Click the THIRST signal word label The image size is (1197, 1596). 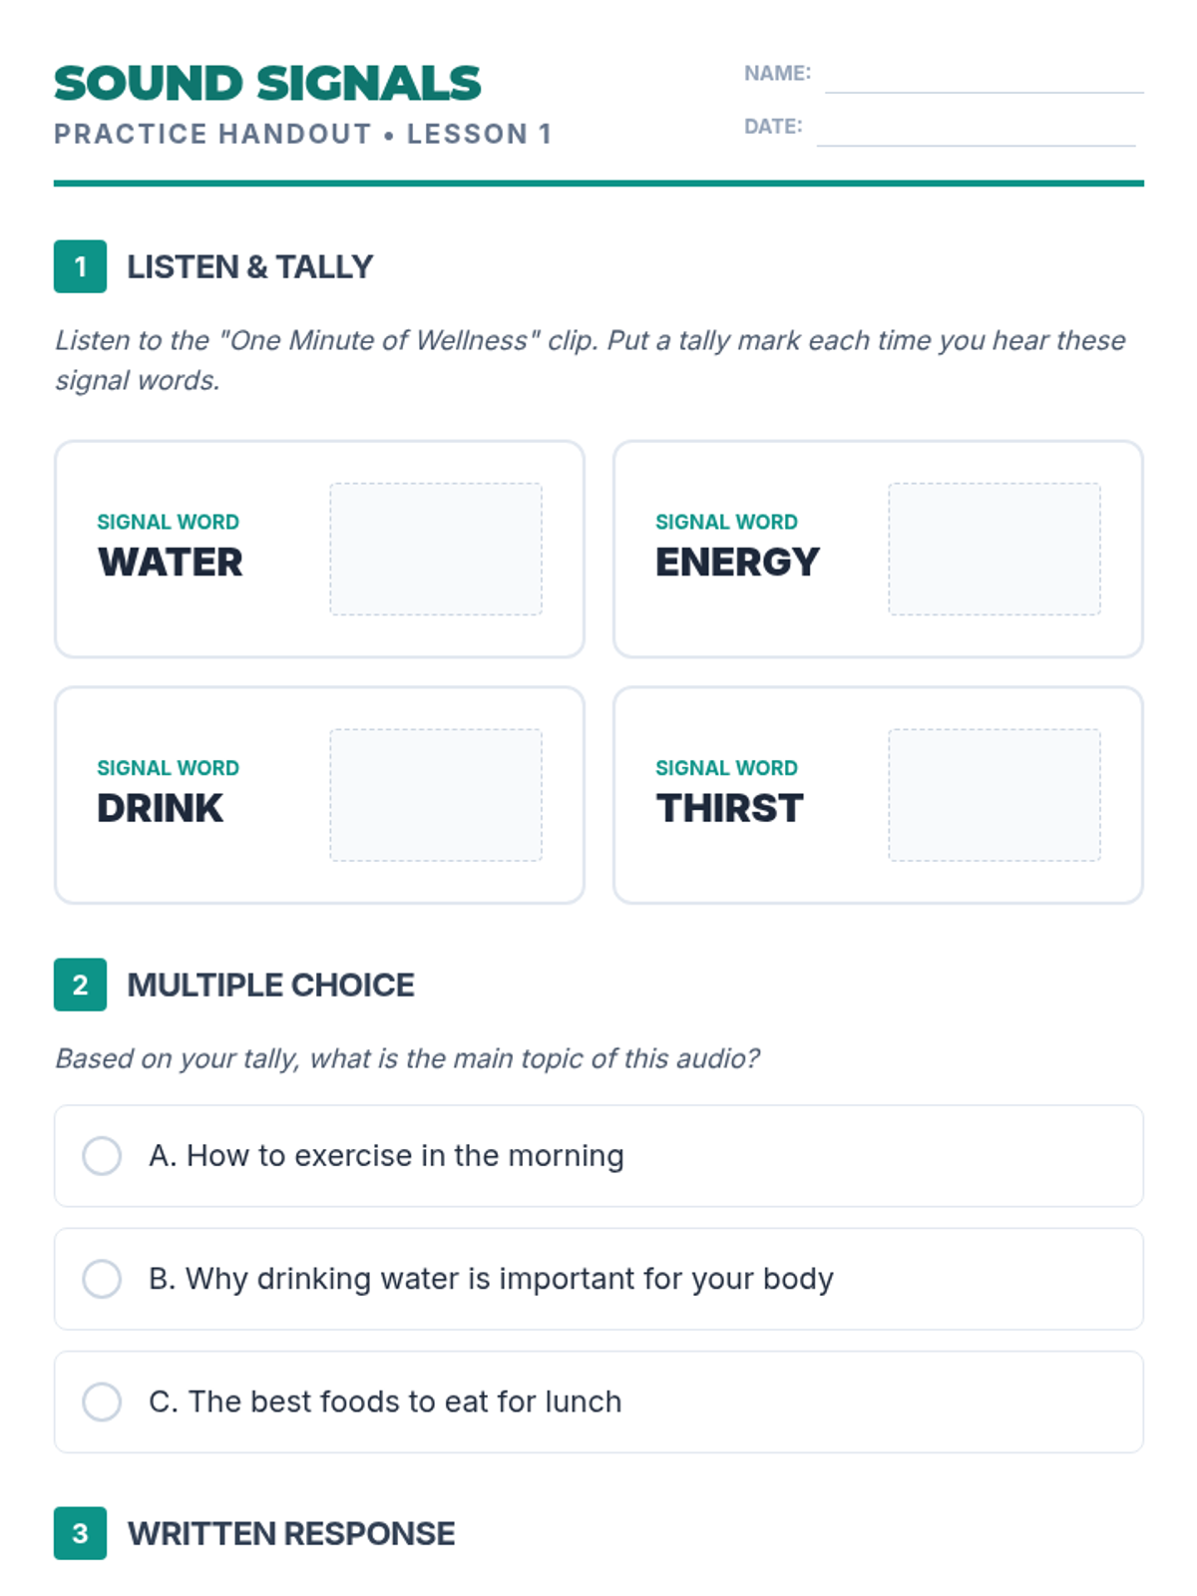(x=729, y=808)
